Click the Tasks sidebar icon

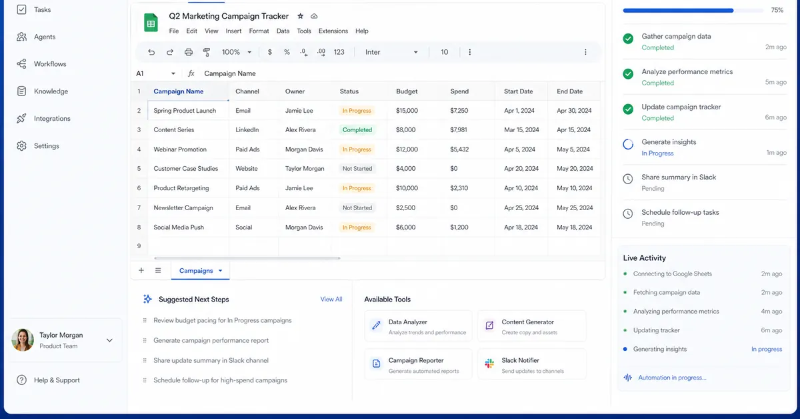(x=22, y=10)
